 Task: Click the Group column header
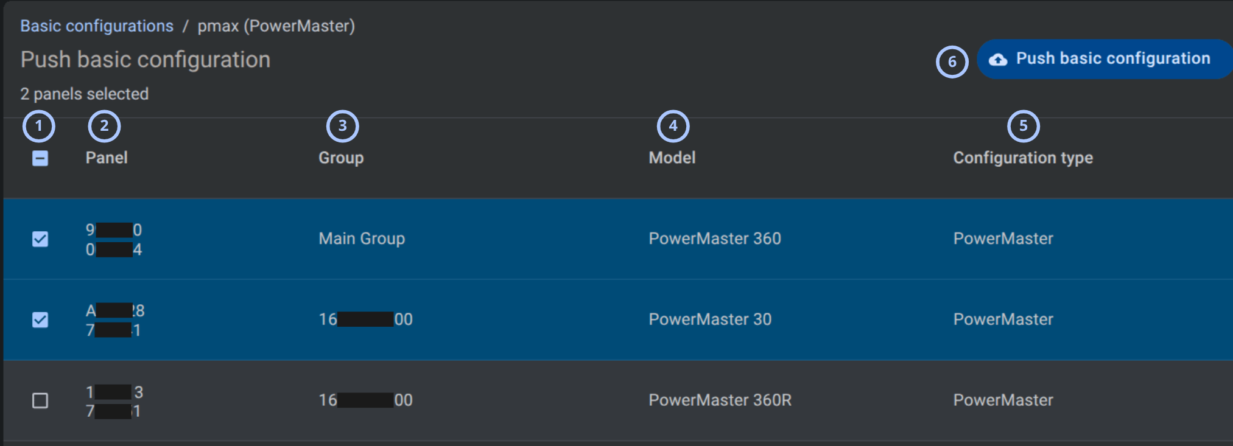click(341, 158)
